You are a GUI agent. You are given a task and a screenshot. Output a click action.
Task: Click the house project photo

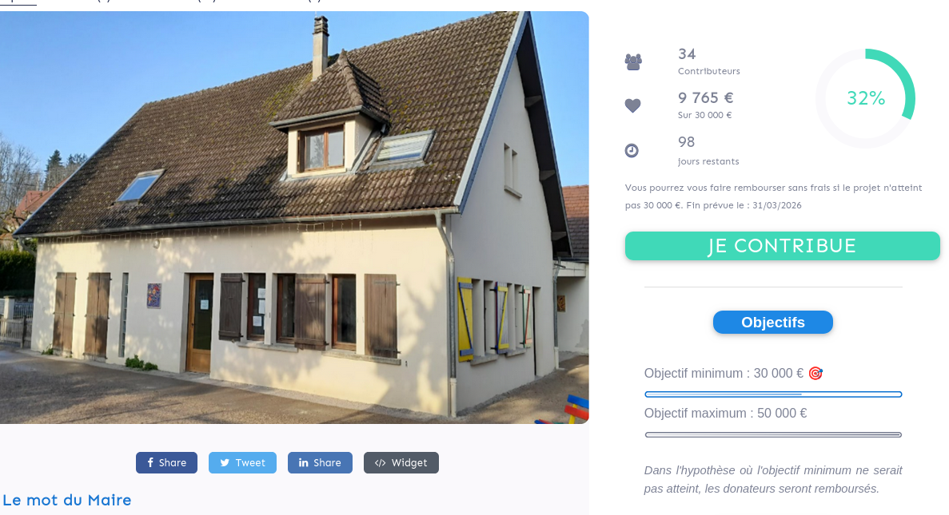pos(294,218)
